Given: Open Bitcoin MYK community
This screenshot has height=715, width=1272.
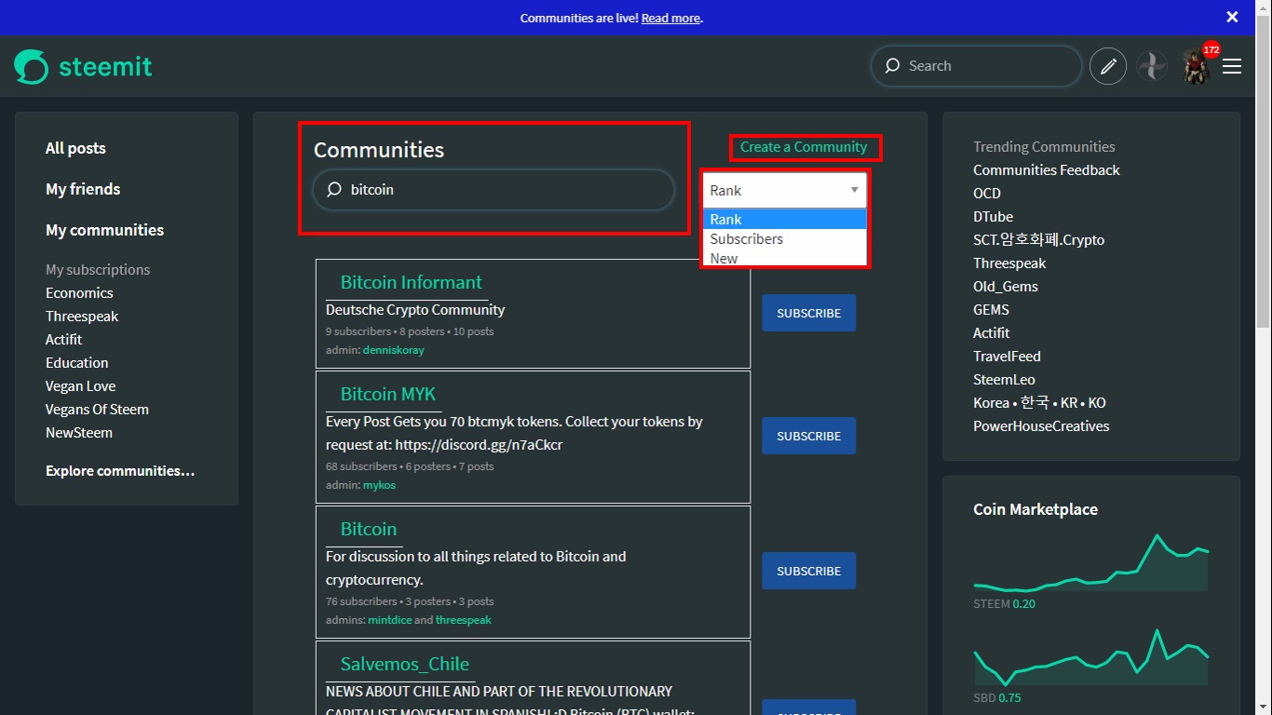Looking at the screenshot, I should [x=387, y=394].
